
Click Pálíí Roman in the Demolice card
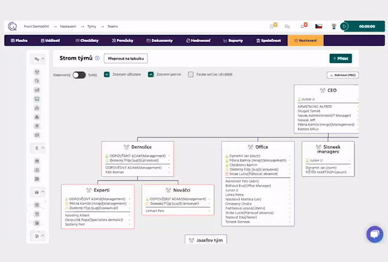tap(115, 172)
